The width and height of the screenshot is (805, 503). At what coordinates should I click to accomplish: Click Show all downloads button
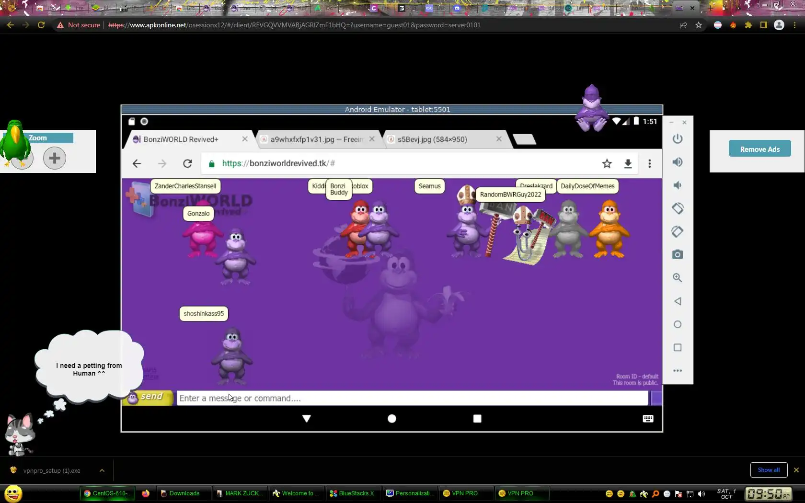[769, 470]
